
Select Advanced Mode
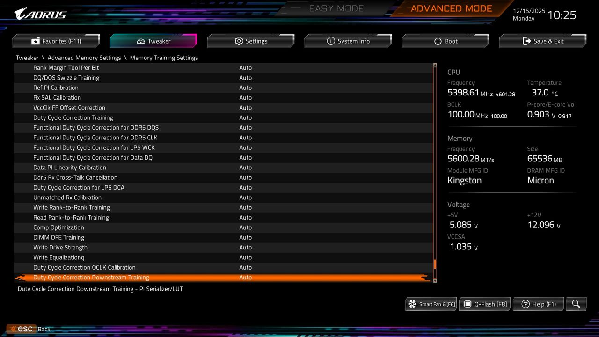(x=451, y=8)
